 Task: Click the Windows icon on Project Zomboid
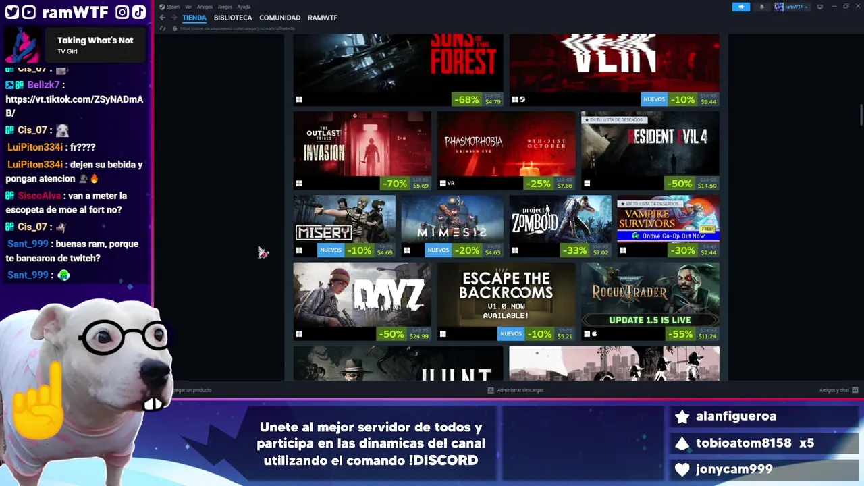(x=514, y=250)
